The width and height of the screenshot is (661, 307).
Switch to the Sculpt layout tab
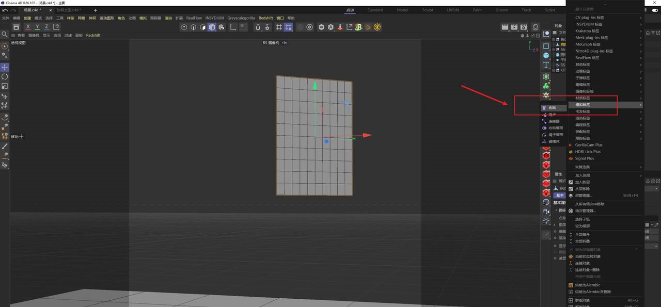click(x=428, y=10)
